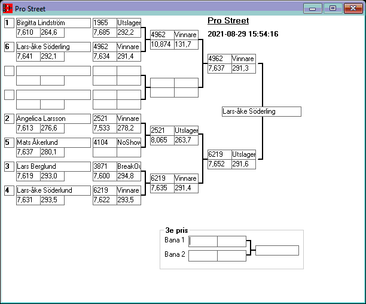366x304 pixels.
Task: Select the Mats Åkerlund name field
Action: click(53, 142)
